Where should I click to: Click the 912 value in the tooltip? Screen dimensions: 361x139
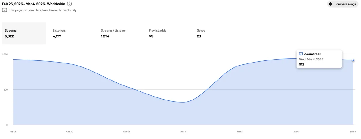301,64
